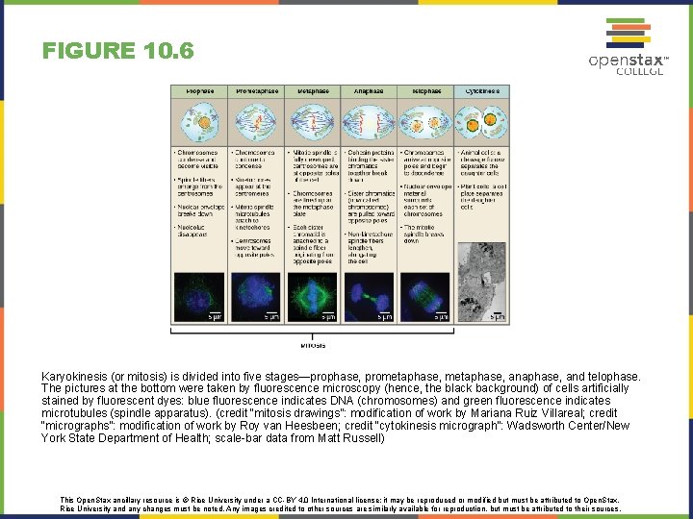Click 'scale-bar data from Matt Russell' text
The width and height of the screenshot is (693, 519).
[x=299, y=438]
